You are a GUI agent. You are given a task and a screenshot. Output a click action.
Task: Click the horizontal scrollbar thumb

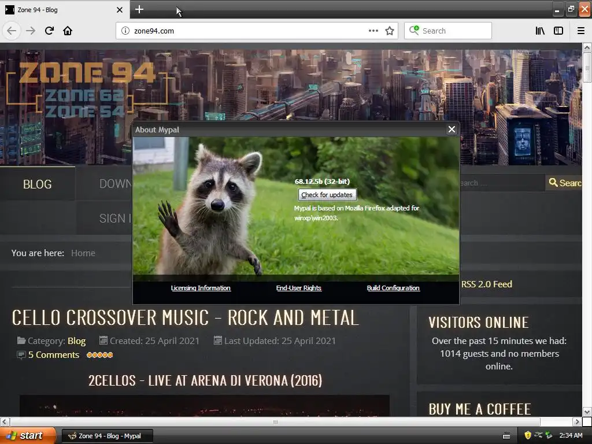[275, 421]
